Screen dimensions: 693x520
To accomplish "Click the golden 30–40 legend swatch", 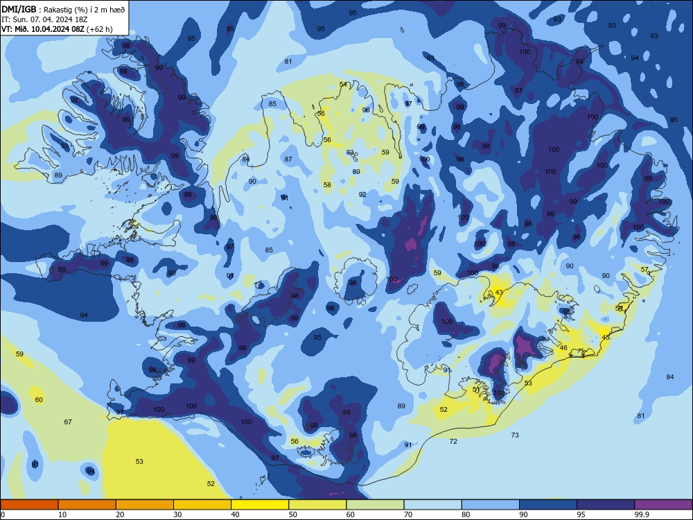I will point(202,505).
